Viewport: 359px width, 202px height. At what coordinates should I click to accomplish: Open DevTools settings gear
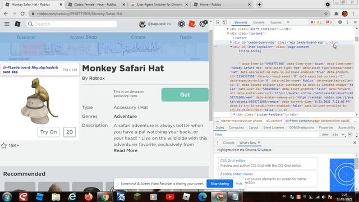pos(340,22)
